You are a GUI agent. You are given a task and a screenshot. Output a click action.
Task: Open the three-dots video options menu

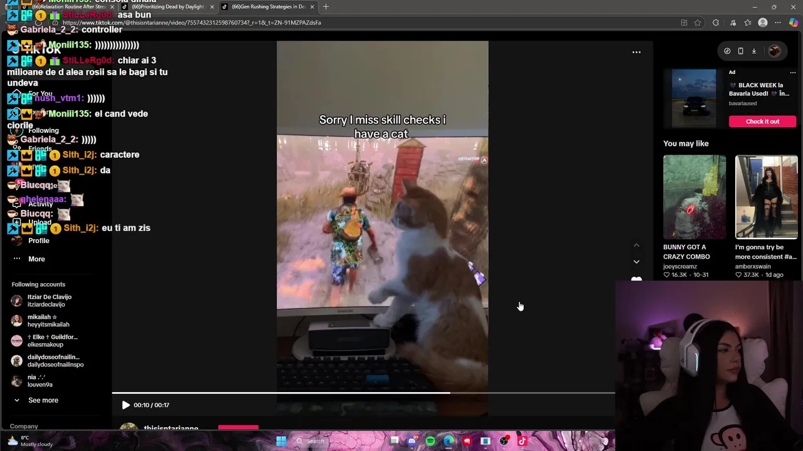coord(636,53)
